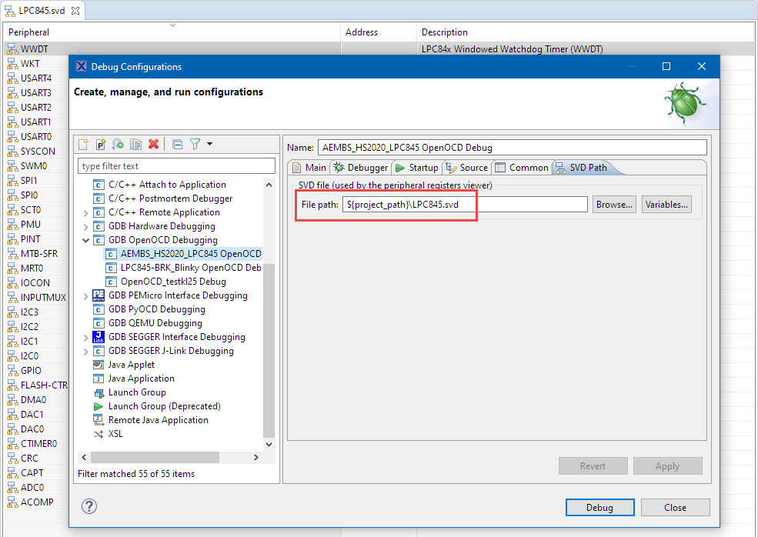Duplicate the selected launch configuration
758x537 pixels.
coord(135,144)
